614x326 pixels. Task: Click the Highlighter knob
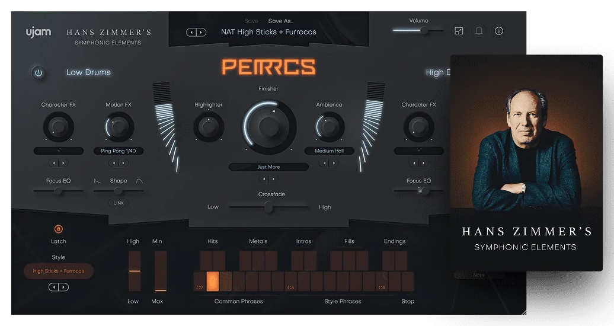click(x=209, y=127)
